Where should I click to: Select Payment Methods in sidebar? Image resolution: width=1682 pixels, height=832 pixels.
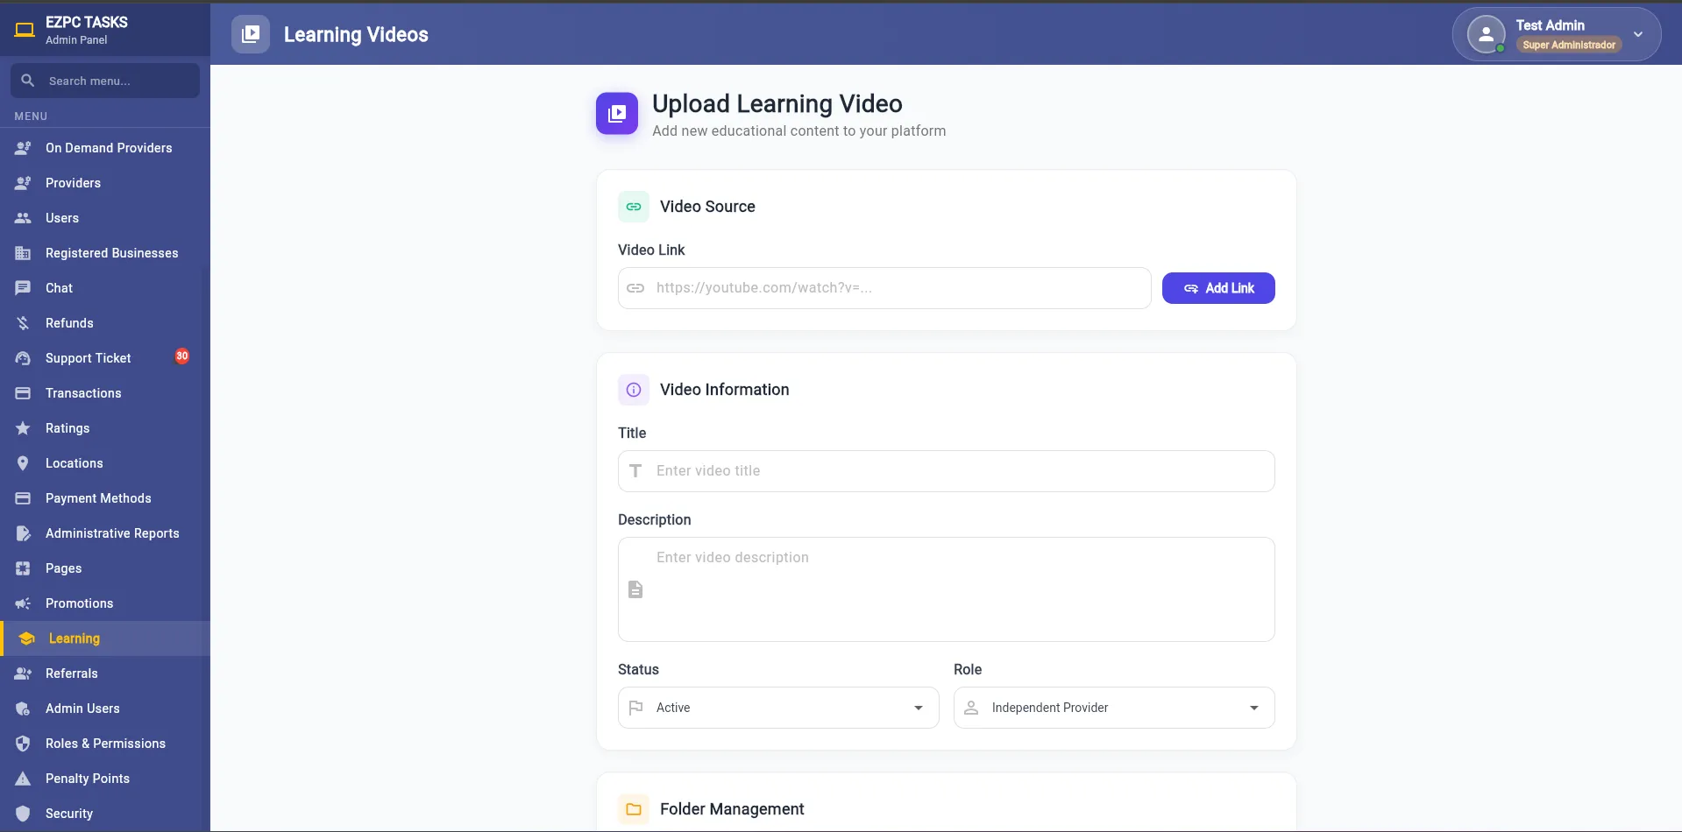click(x=105, y=498)
